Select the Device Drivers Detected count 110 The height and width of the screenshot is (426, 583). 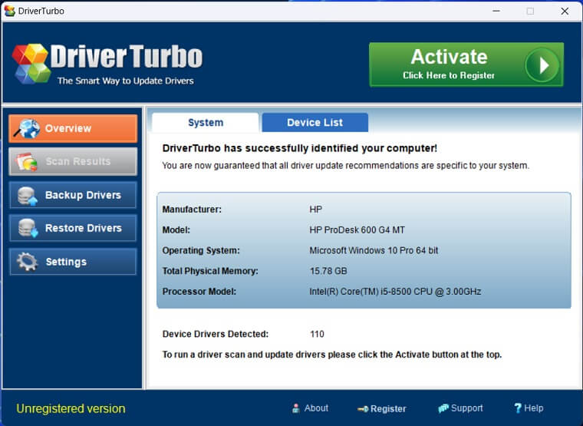pos(317,334)
